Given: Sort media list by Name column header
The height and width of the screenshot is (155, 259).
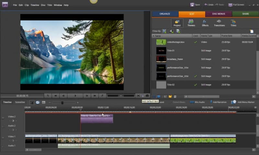Looking at the screenshot, I should (x=158, y=36).
